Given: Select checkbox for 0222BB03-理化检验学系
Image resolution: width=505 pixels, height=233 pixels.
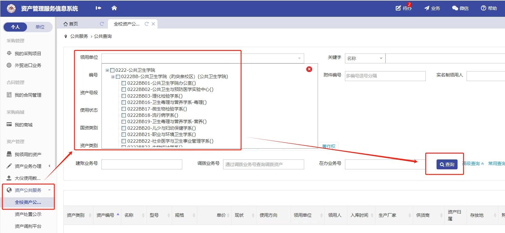Looking at the screenshot, I should coord(124,96).
